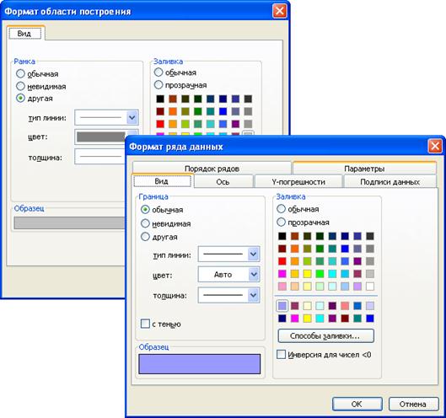Open the "тип линии" dropdown in the data series dialog
This screenshot has width=446, height=418.
pos(228,254)
